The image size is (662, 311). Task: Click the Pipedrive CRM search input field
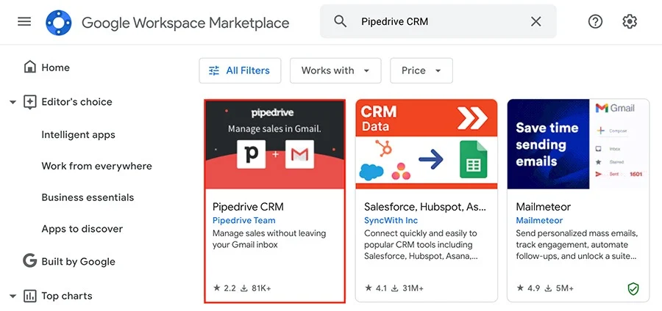point(438,21)
